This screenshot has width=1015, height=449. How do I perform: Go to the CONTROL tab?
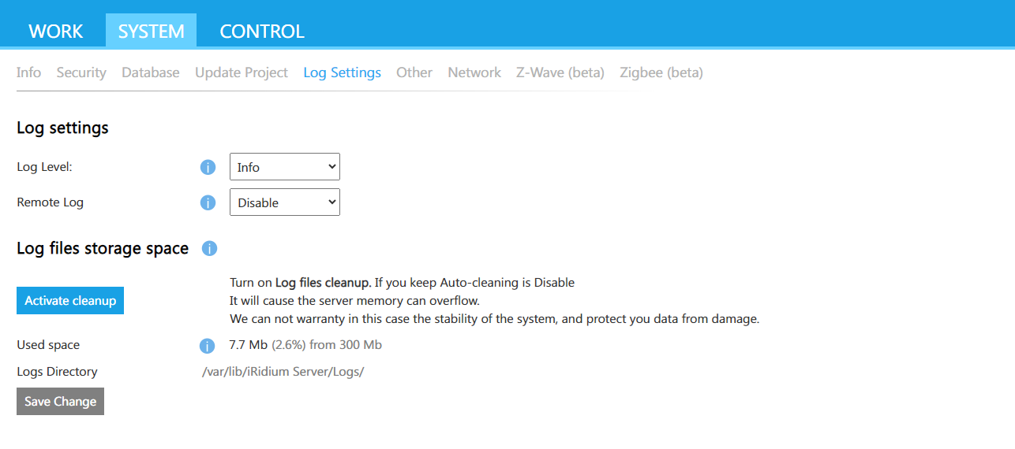(262, 32)
